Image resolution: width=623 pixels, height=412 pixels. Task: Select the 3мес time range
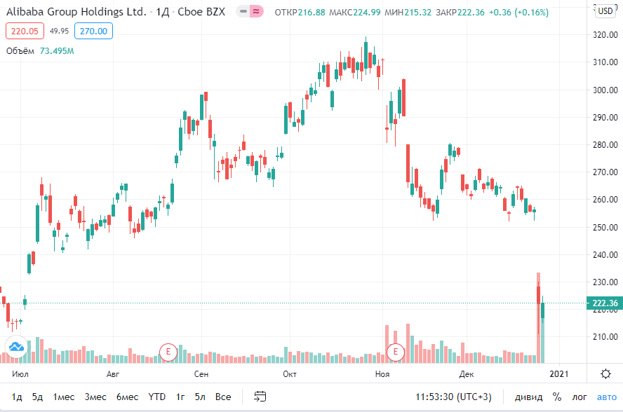coord(95,397)
